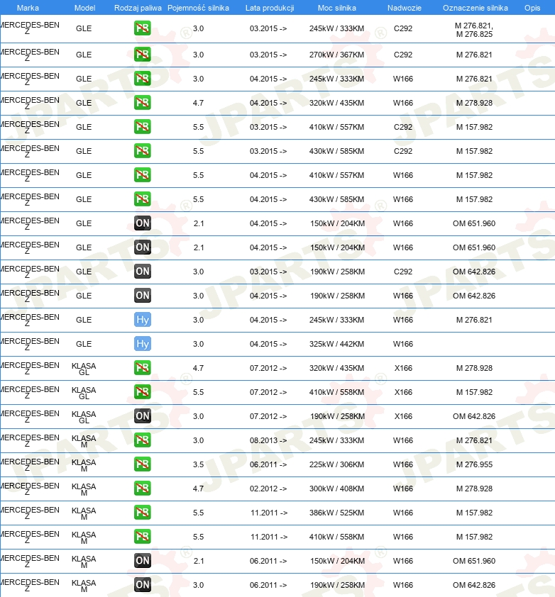
Task: Click the 225kW / 306KM power cell
Action: click(336, 464)
